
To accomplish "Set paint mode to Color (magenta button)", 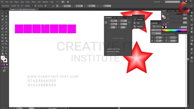I will coord(2,64).
